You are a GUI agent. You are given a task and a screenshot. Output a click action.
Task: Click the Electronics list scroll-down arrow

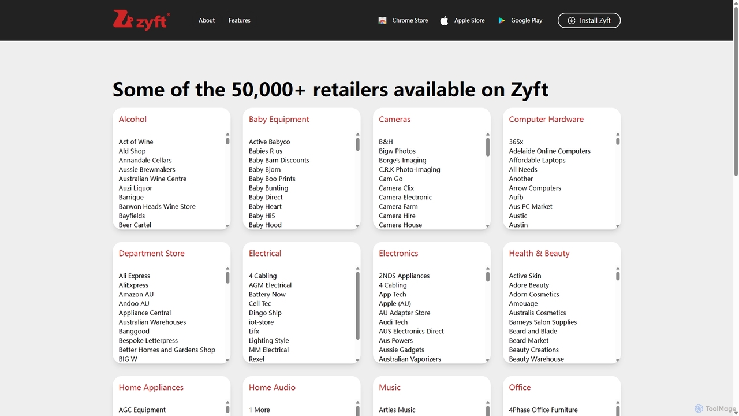coord(487,361)
